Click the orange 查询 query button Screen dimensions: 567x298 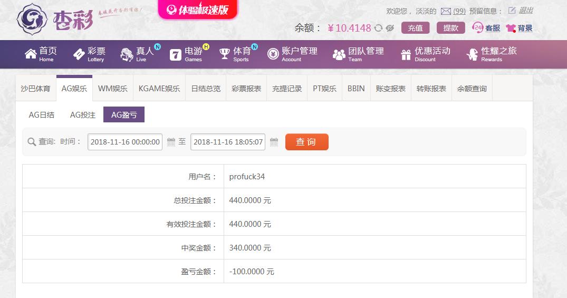(306, 142)
